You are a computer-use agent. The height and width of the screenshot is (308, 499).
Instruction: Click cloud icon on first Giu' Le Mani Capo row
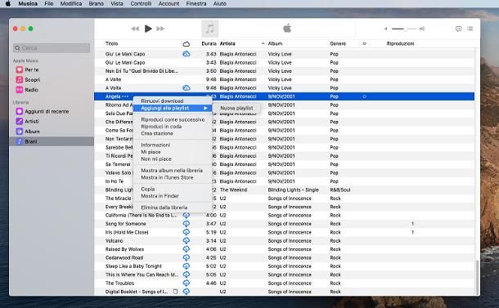pos(187,54)
